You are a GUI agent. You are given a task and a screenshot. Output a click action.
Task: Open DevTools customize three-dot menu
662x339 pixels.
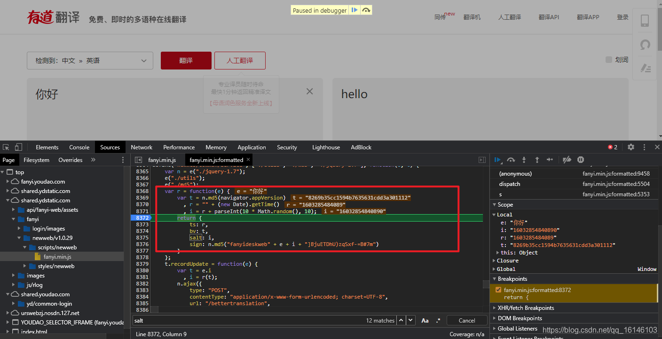(644, 147)
